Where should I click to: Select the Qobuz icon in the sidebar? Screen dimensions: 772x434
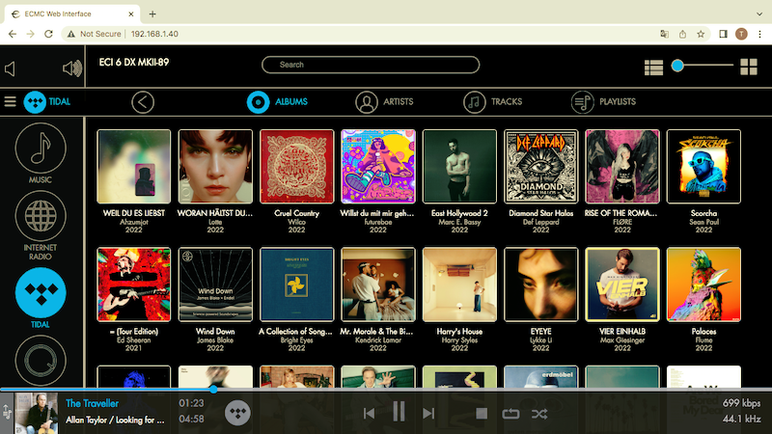pos(41,360)
